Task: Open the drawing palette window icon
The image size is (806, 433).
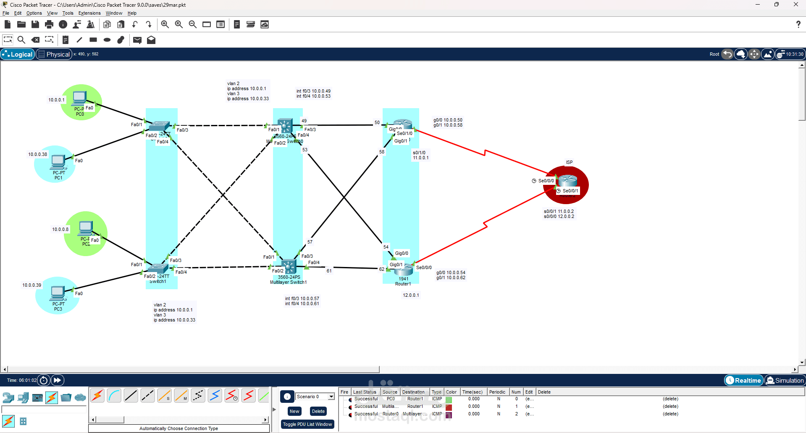Action: click(x=207, y=24)
